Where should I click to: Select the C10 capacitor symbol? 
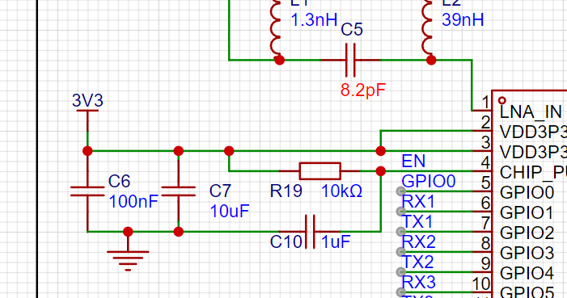coord(310,232)
